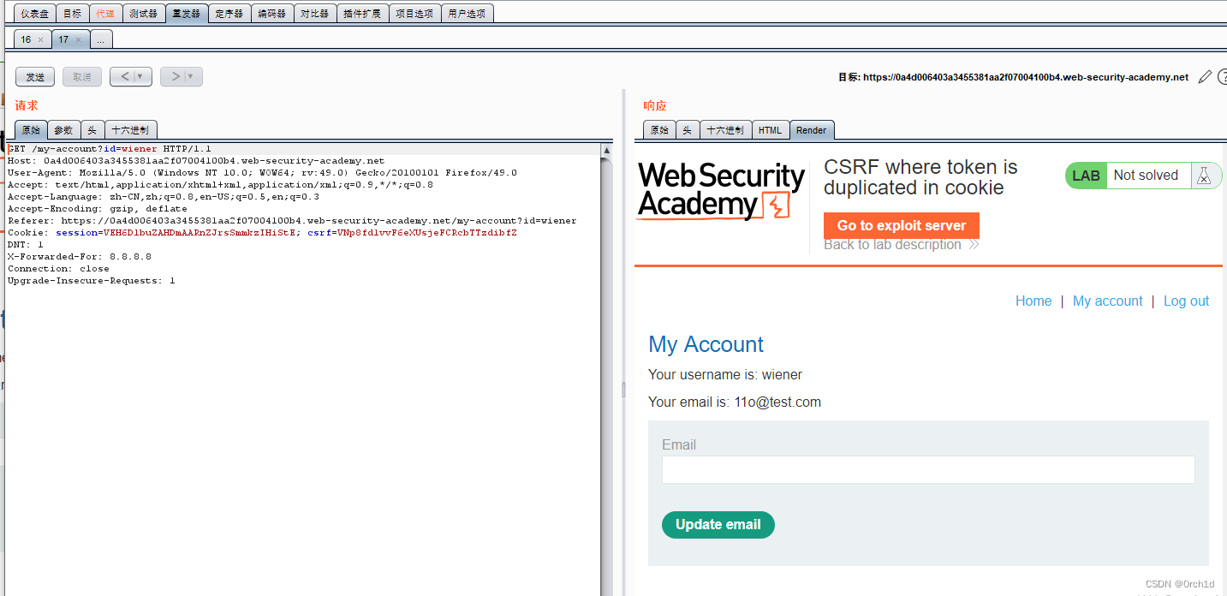
Task: Select request 头 headers tab
Action: coord(92,130)
